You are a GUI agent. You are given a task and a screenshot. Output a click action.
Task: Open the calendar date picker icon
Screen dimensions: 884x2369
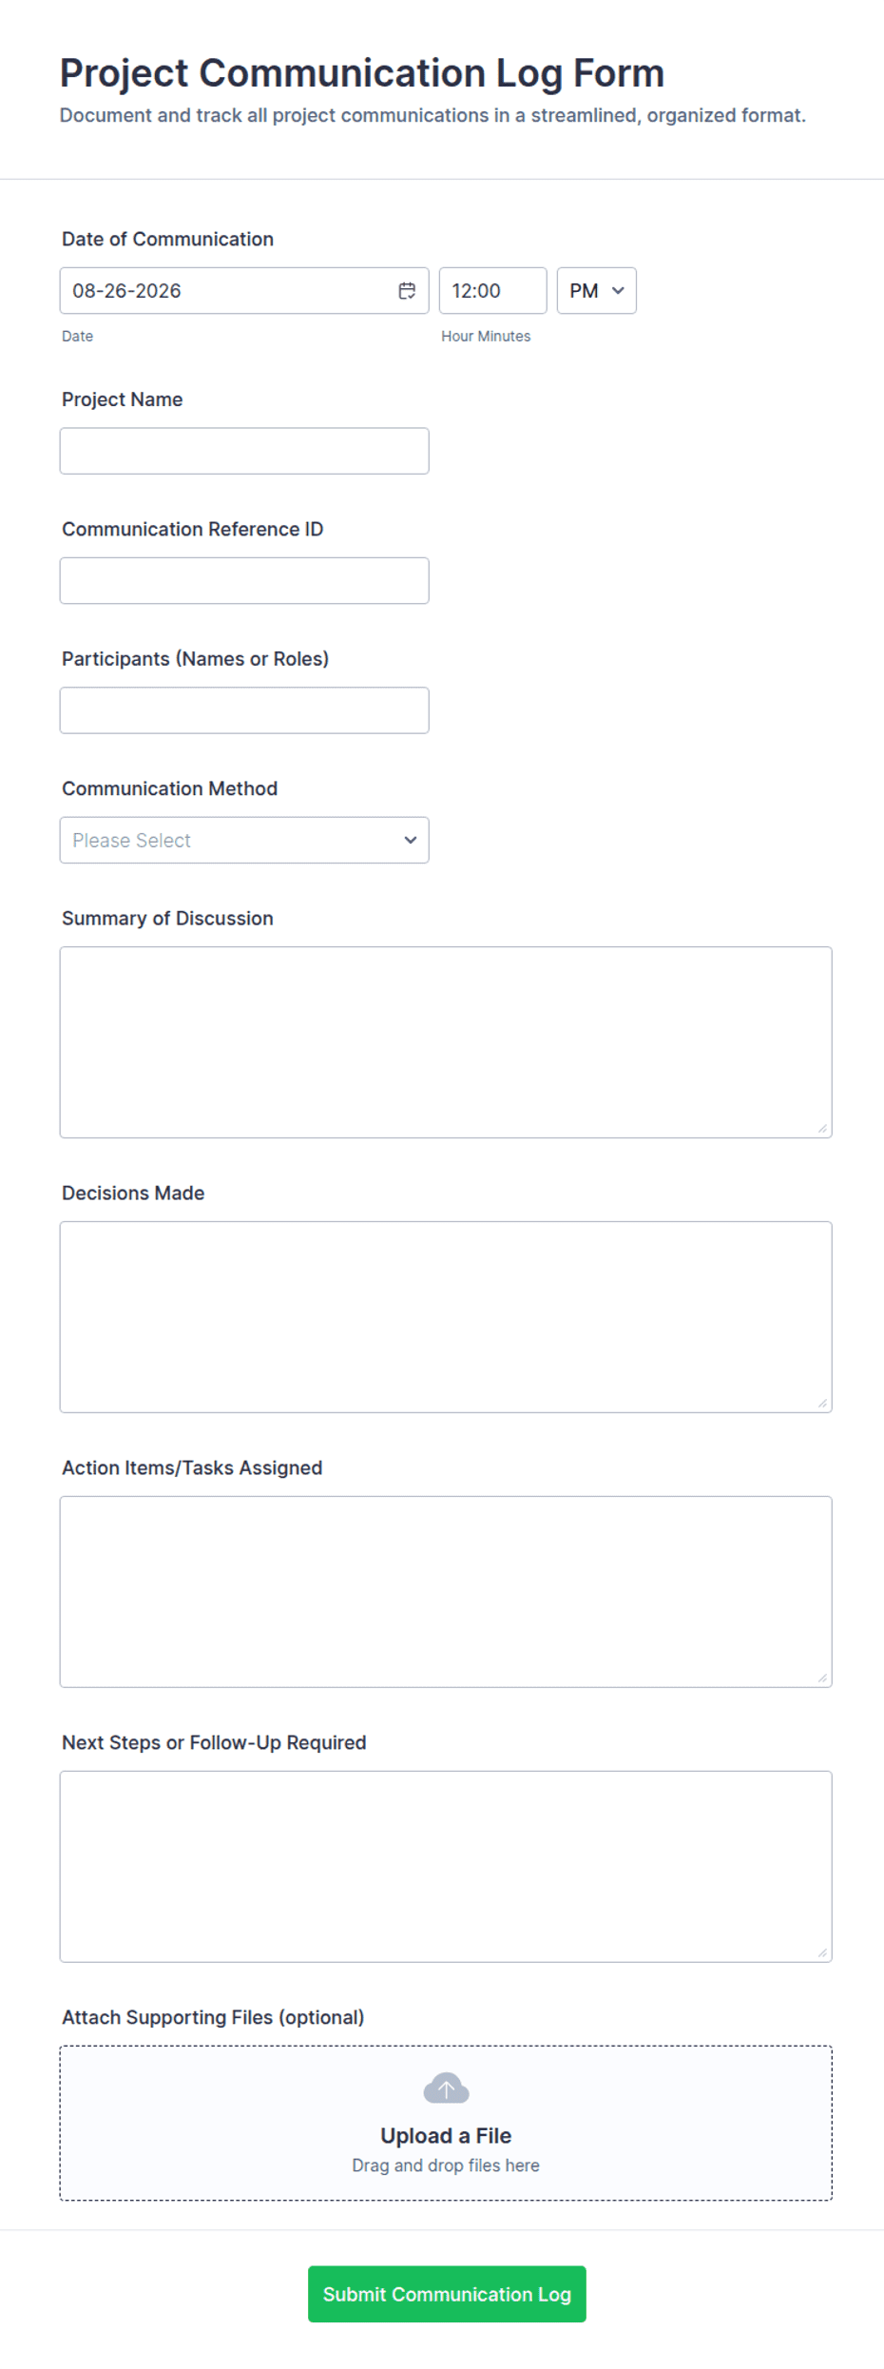[x=407, y=291]
